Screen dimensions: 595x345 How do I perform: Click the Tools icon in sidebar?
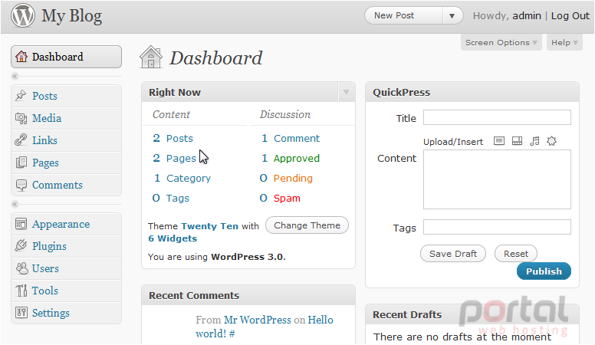tap(21, 291)
